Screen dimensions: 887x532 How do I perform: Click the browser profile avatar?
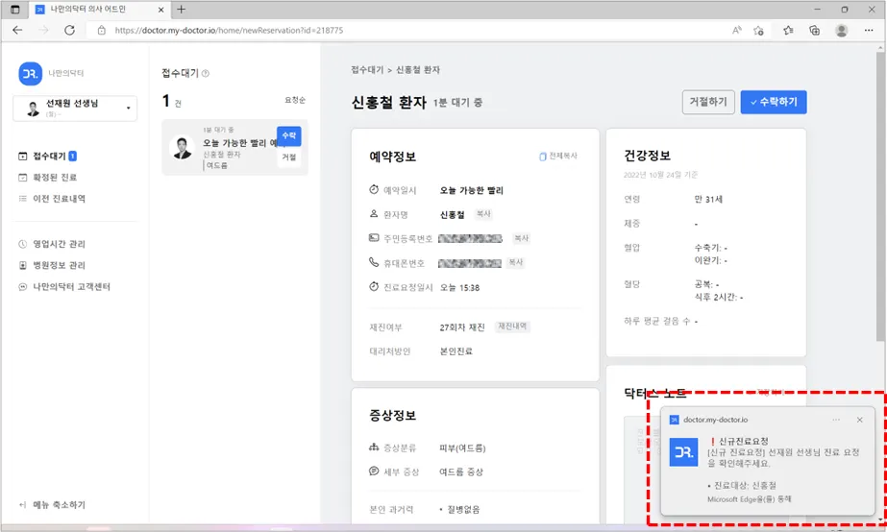[841, 31]
